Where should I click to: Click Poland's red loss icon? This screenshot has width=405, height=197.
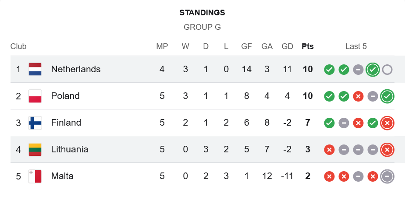pos(358,96)
